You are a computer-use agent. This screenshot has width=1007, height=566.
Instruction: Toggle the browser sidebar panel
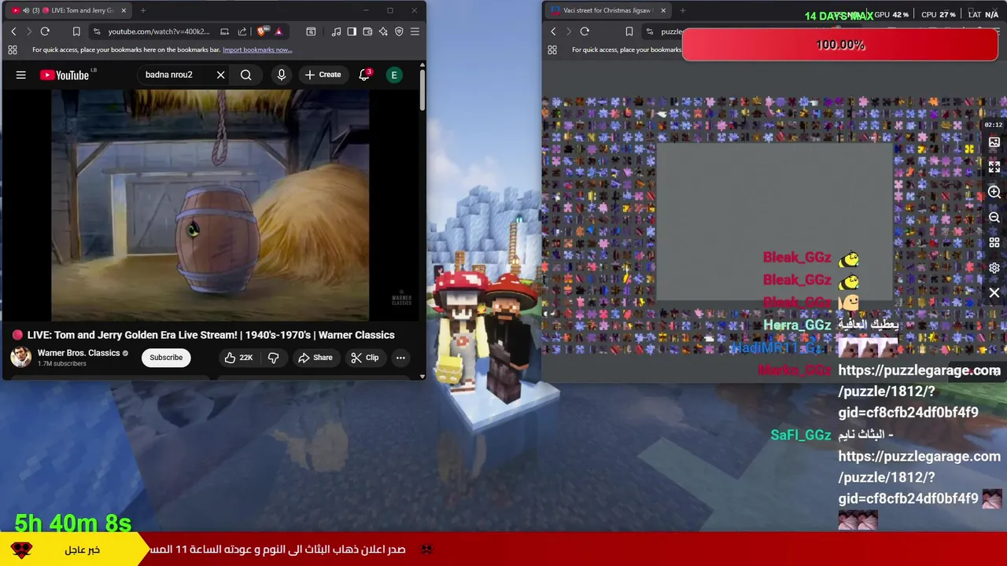(352, 31)
